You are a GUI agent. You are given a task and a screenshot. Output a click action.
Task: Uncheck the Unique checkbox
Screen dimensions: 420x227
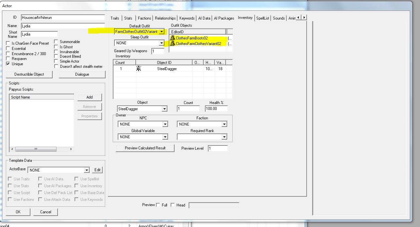(x=8, y=64)
